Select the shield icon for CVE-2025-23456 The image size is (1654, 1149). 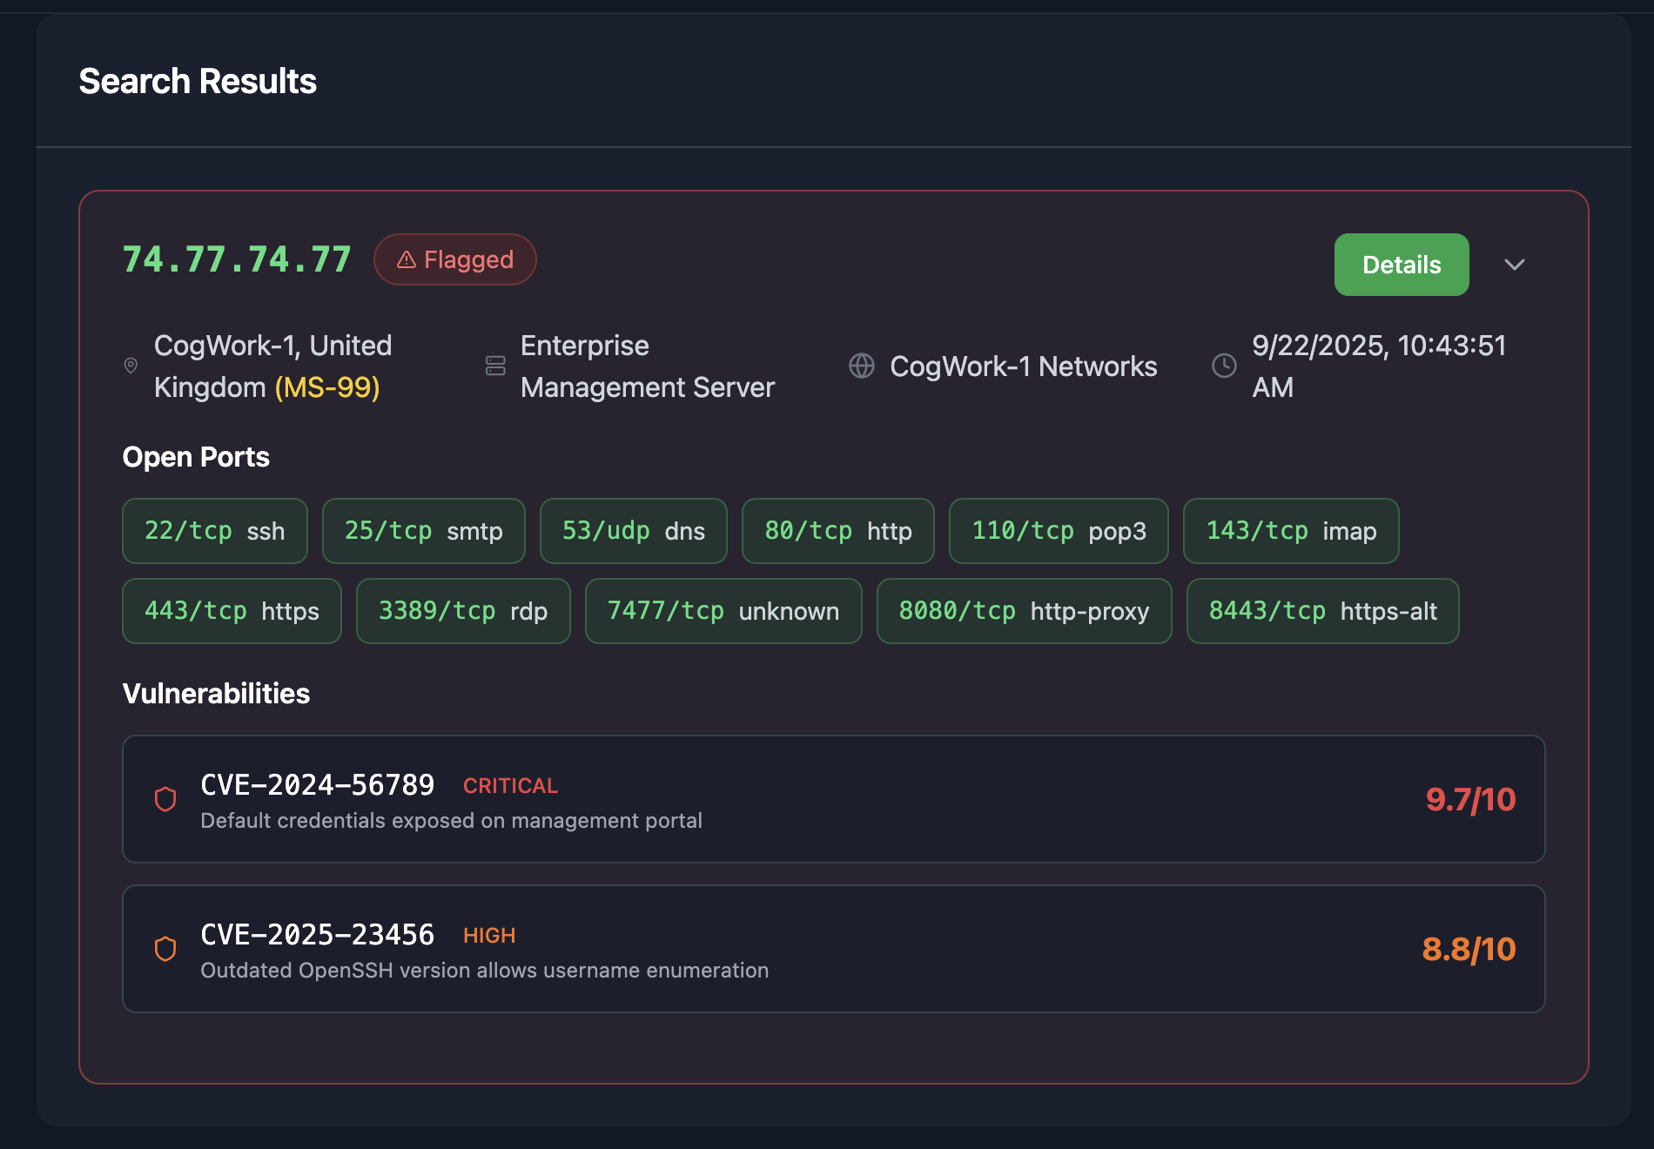(165, 949)
